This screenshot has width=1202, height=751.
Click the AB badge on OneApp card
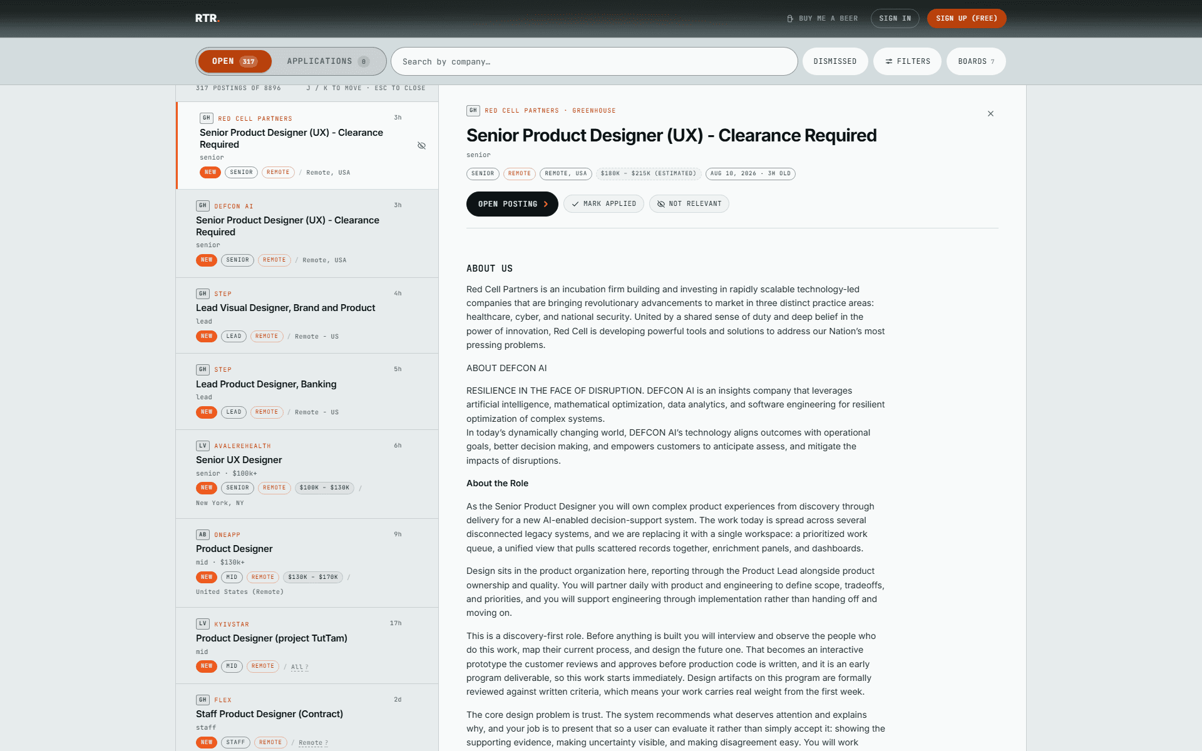pyautogui.click(x=203, y=534)
